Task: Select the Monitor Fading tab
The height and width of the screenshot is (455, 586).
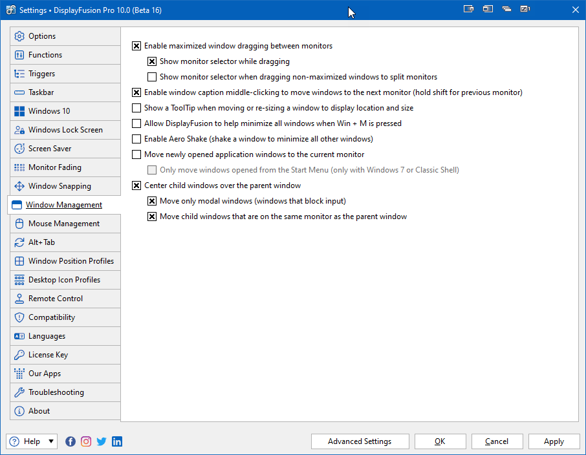Action: pos(54,167)
